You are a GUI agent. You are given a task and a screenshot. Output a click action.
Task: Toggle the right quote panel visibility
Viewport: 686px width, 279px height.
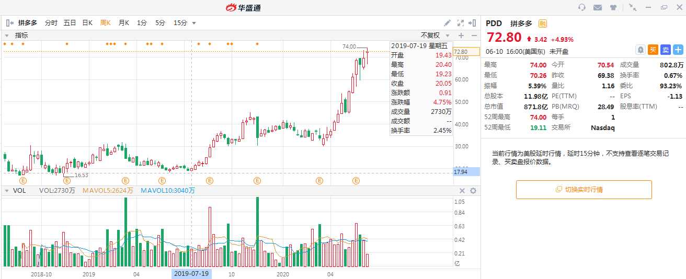click(472, 23)
